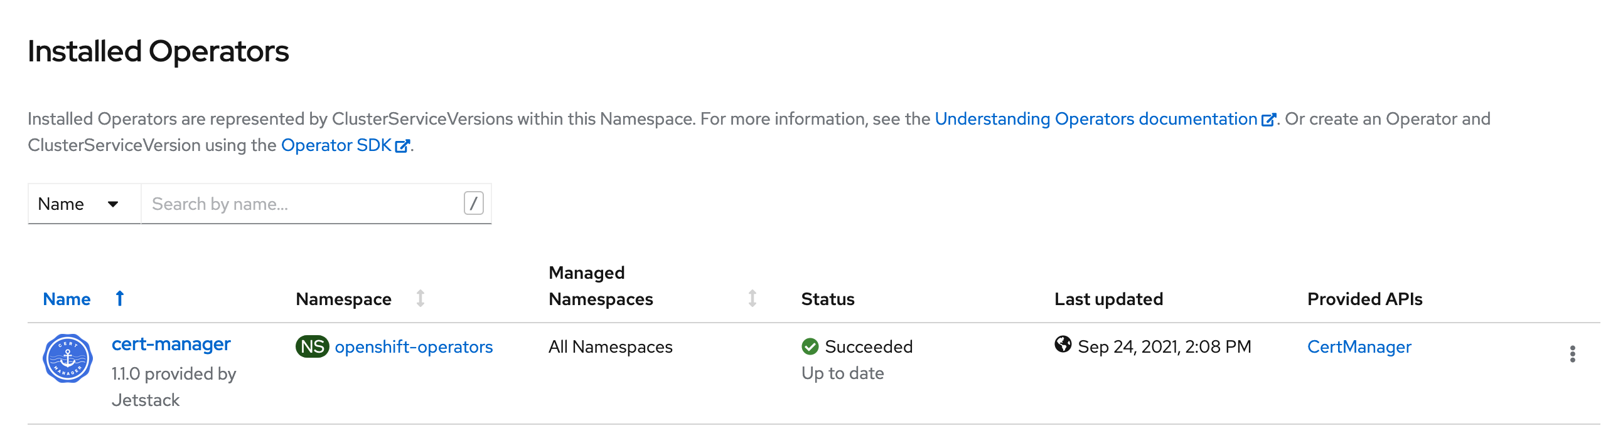Image resolution: width=1623 pixels, height=426 pixels.
Task: Open Understanding Operators documentation link
Action: tap(1105, 119)
